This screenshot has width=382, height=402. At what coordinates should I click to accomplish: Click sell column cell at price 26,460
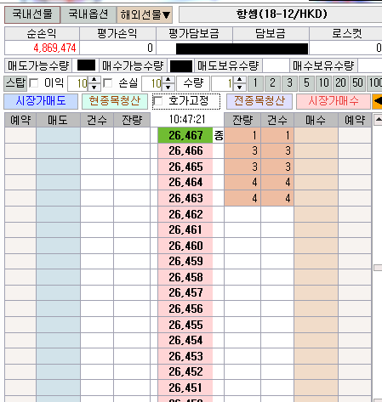(x=58, y=246)
